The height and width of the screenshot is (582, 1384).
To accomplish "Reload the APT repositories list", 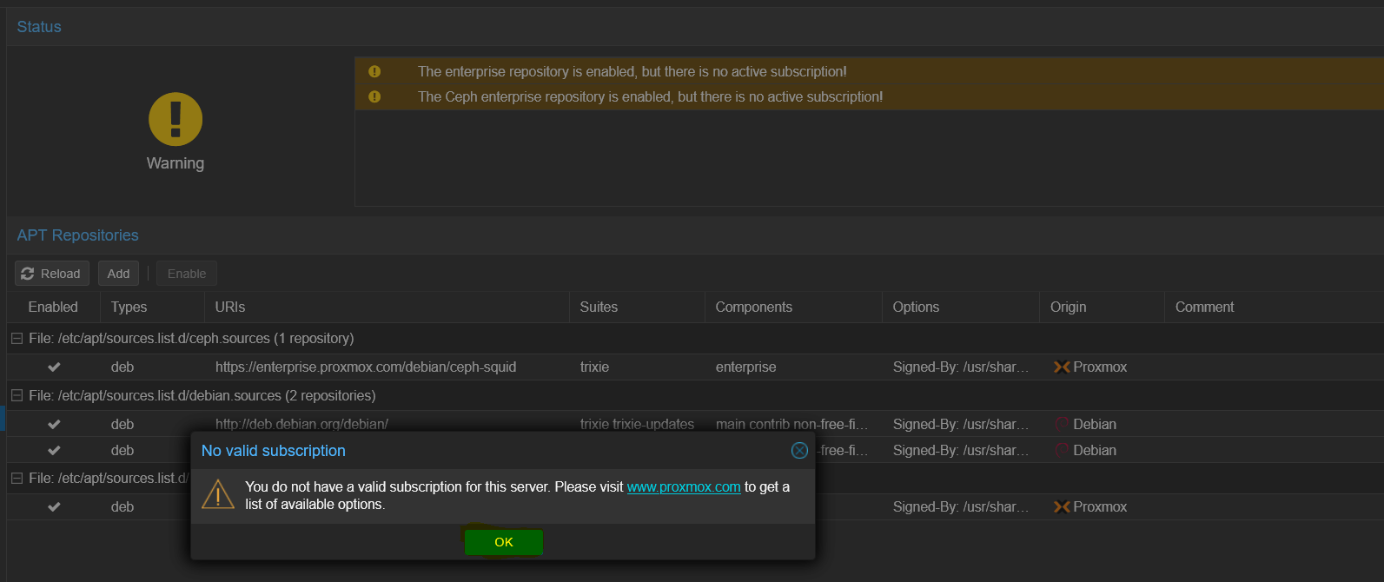I will [52, 274].
